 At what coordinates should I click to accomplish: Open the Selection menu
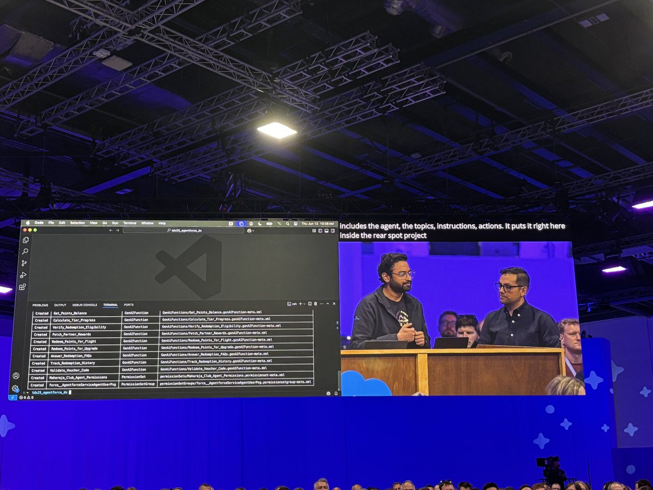click(77, 223)
